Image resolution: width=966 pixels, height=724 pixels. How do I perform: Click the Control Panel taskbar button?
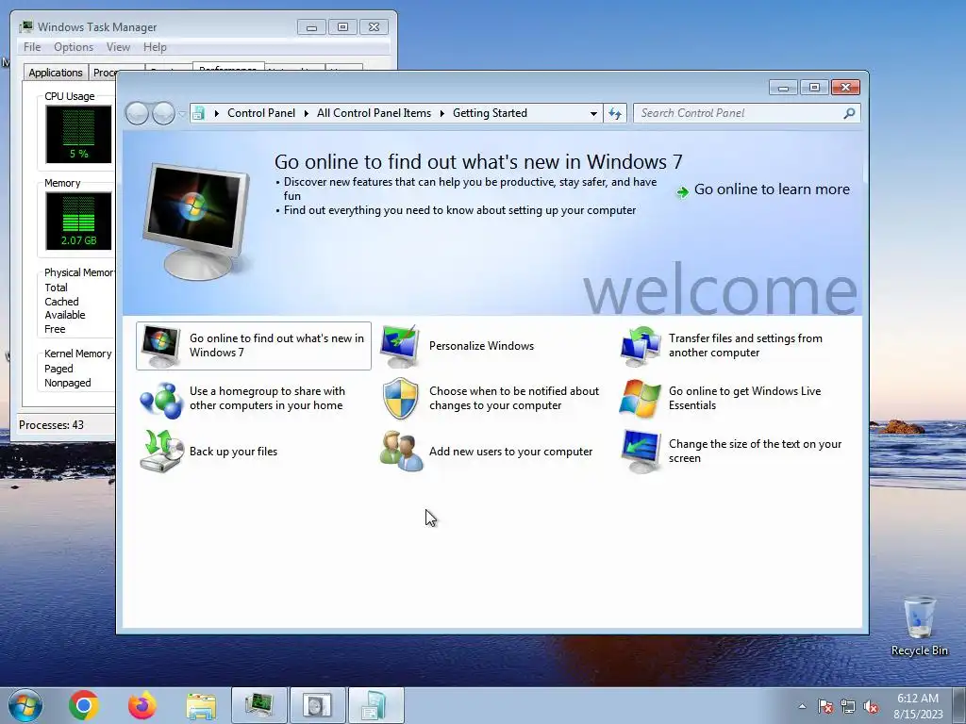(x=376, y=705)
